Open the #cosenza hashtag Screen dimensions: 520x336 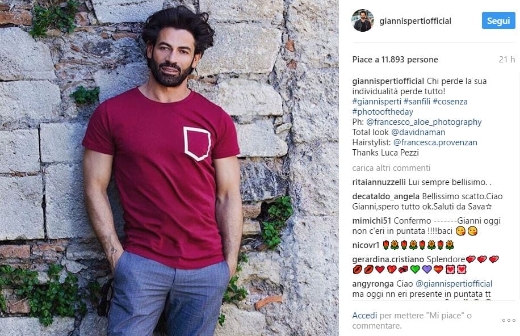click(450, 102)
